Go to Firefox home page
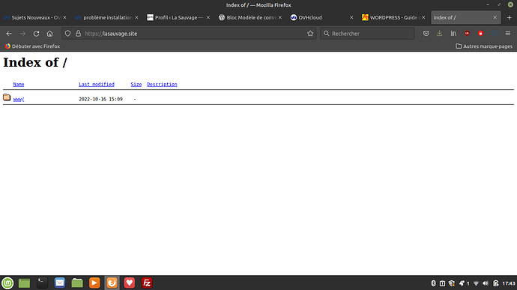 pos(49,33)
